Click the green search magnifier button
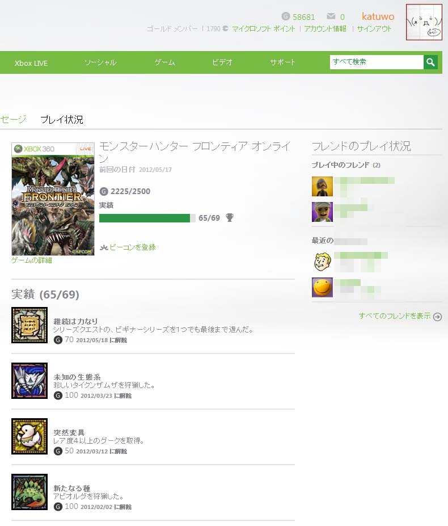This screenshot has height=526, width=448. pyautogui.click(x=430, y=62)
